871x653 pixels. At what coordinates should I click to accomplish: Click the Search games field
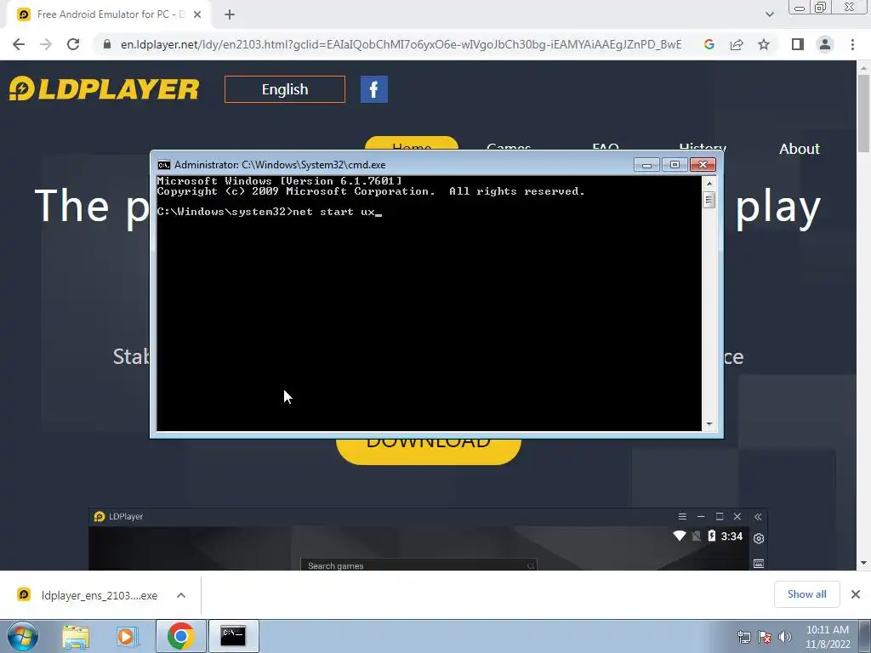point(418,565)
